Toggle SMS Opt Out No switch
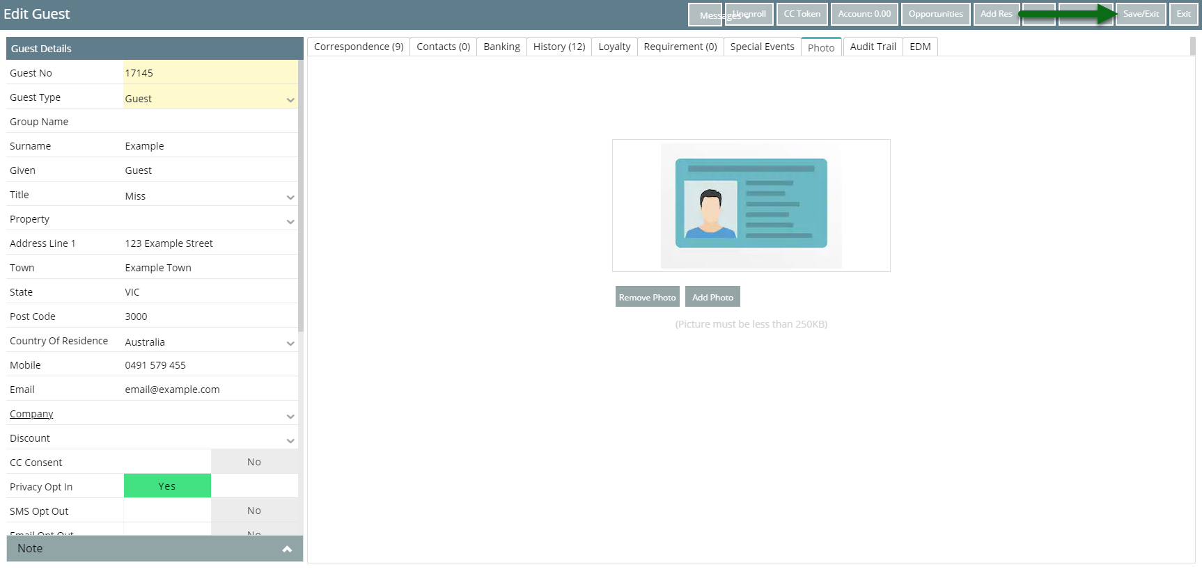The width and height of the screenshot is (1202, 569). pyautogui.click(x=254, y=511)
